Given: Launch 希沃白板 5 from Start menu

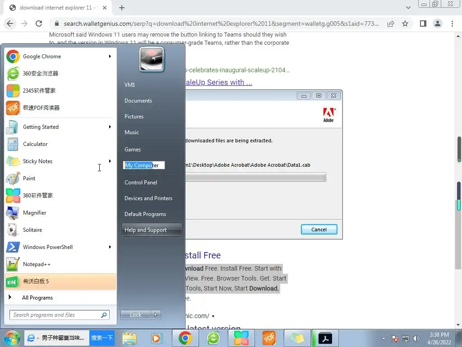Looking at the screenshot, I should (60, 281).
